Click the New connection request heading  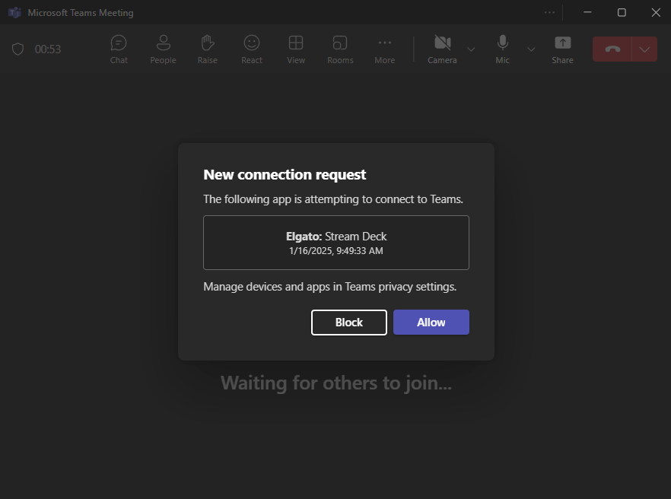point(285,175)
